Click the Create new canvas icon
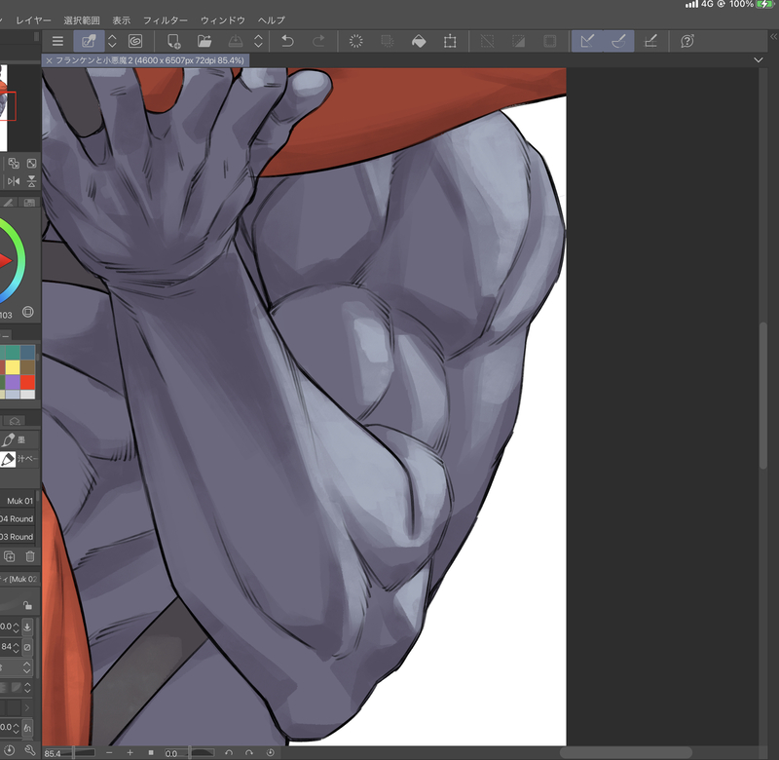 (173, 41)
